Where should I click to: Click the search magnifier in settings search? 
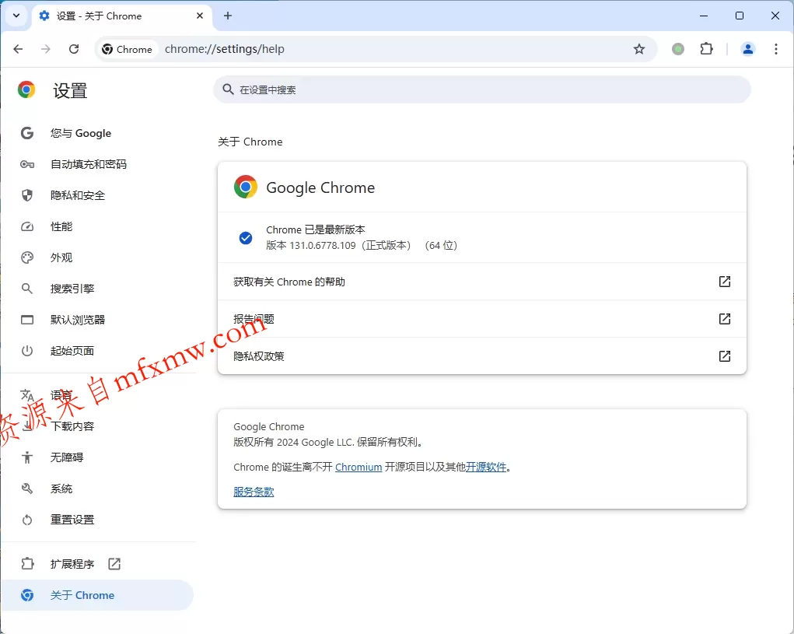click(x=229, y=89)
